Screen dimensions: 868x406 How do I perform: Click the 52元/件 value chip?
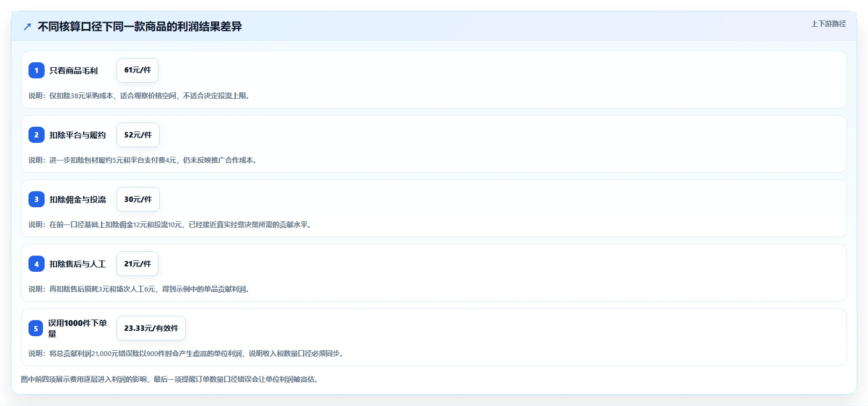[x=138, y=135]
